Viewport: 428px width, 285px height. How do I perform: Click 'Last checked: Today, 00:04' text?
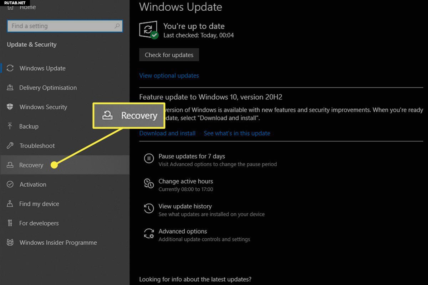tap(198, 35)
